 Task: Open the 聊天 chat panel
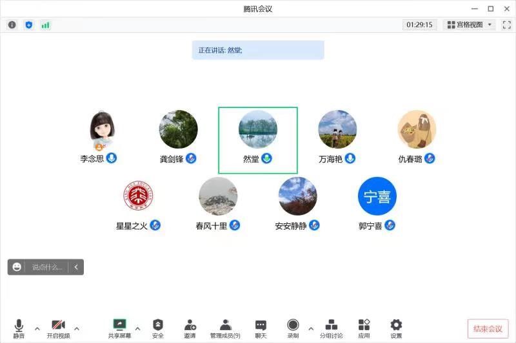click(261, 328)
